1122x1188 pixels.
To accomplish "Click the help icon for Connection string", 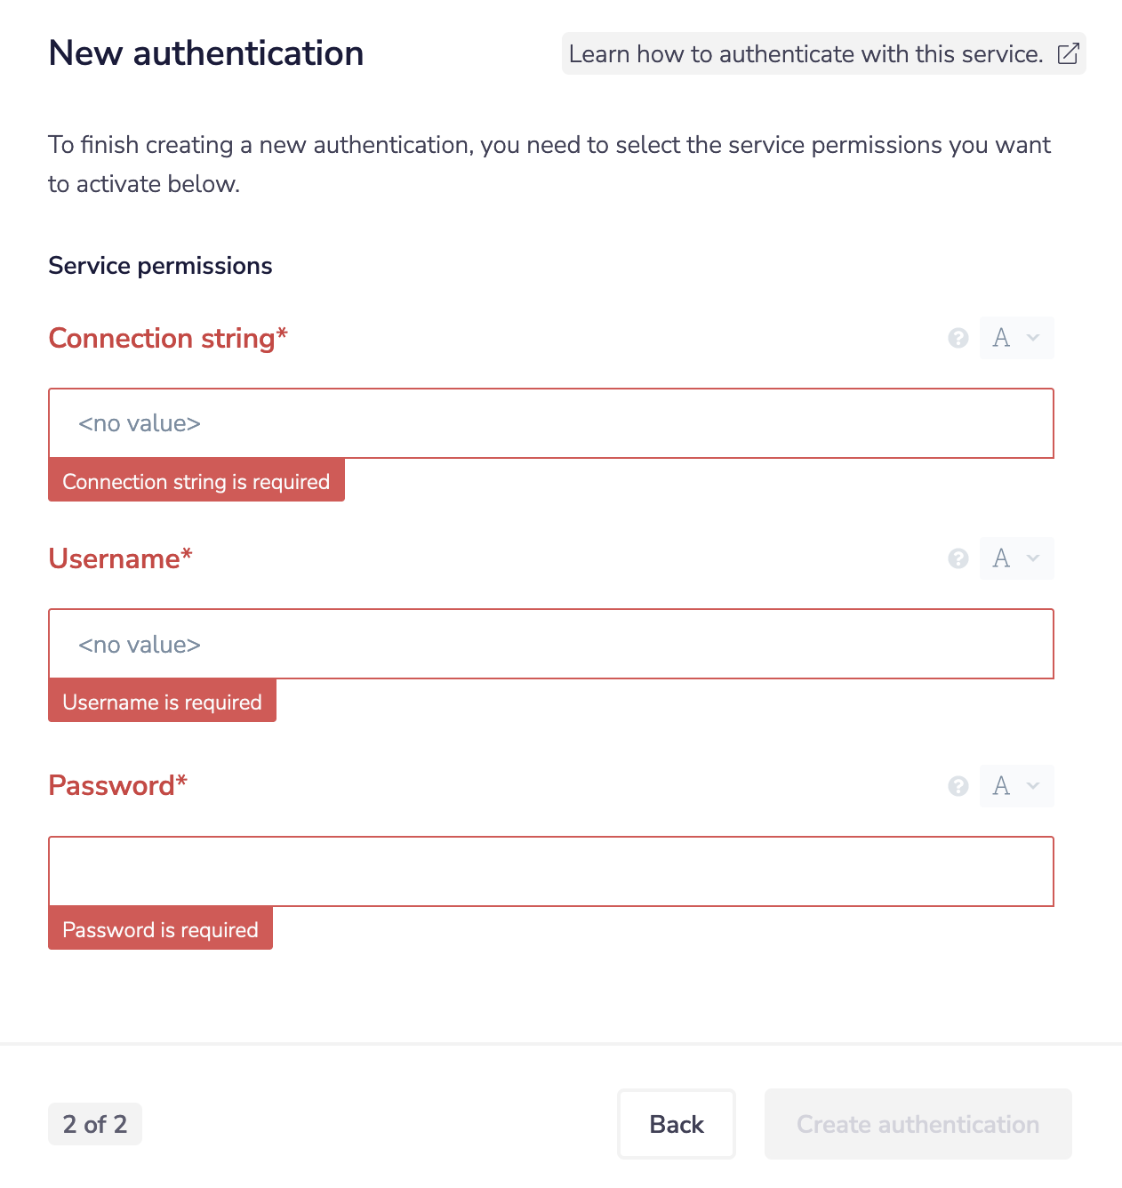I will pyautogui.click(x=958, y=338).
